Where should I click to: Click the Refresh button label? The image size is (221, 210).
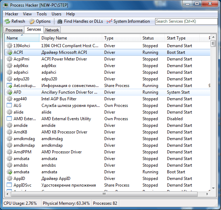18,21
